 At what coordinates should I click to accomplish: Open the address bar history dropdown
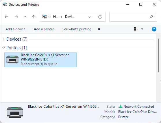click(x=89, y=17)
